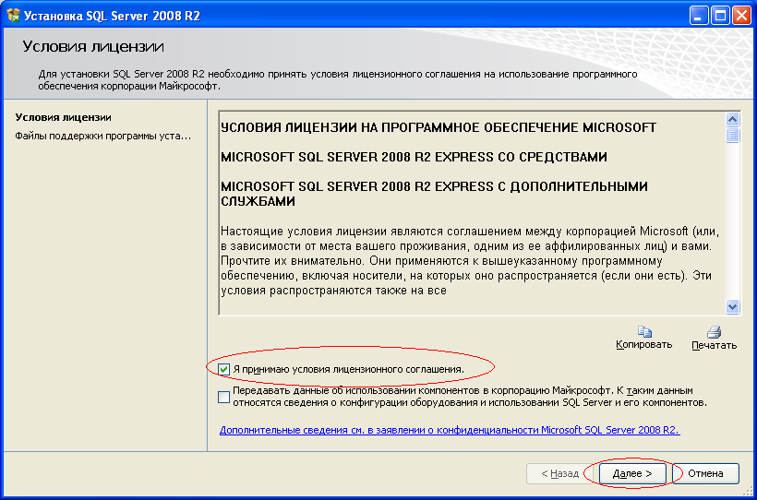Image resolution: width=757 pixels, height=500 pixels.
Task: Click the license text scrollbar down arrow
Action: pyautogui.click(x=732, y=306)
